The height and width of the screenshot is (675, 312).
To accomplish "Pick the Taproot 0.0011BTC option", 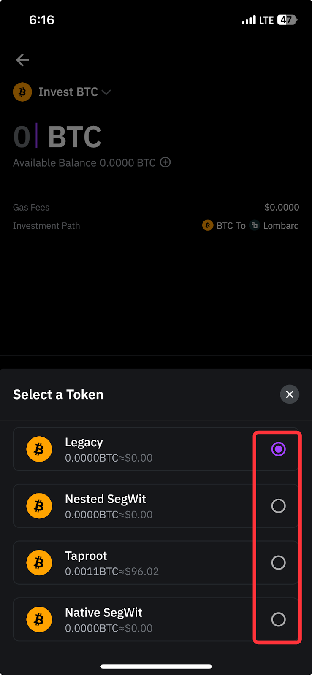I will [x=156, y=563].
